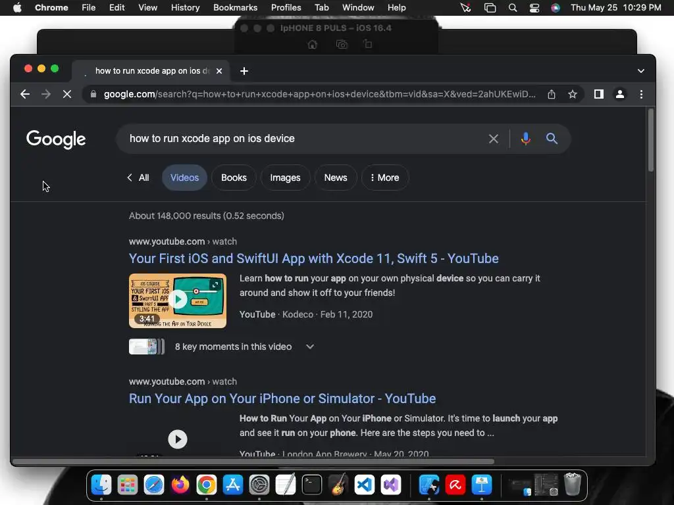Bookmark this page with the star

coord(572,94)
